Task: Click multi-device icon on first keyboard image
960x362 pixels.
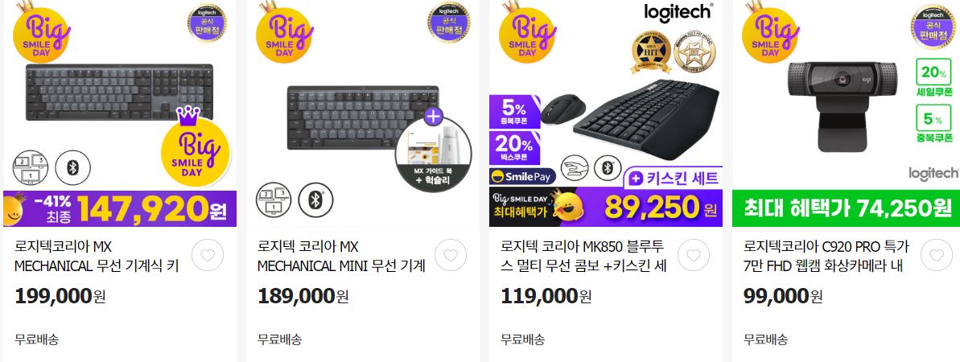Action: (31, 168)
